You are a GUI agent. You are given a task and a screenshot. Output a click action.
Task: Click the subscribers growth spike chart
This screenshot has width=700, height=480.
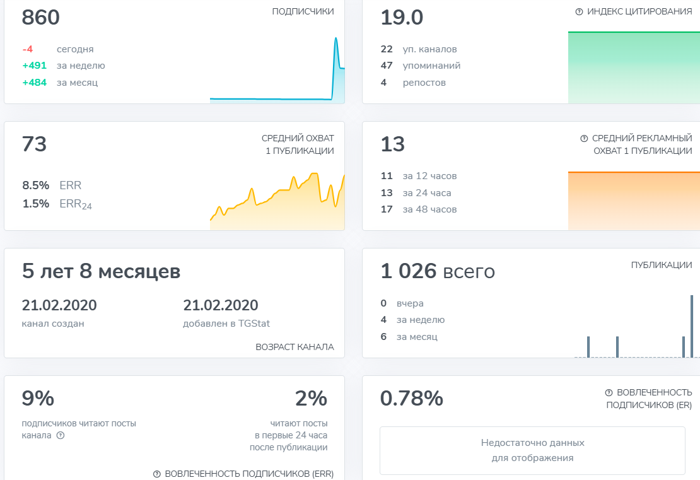coord(277,70)
